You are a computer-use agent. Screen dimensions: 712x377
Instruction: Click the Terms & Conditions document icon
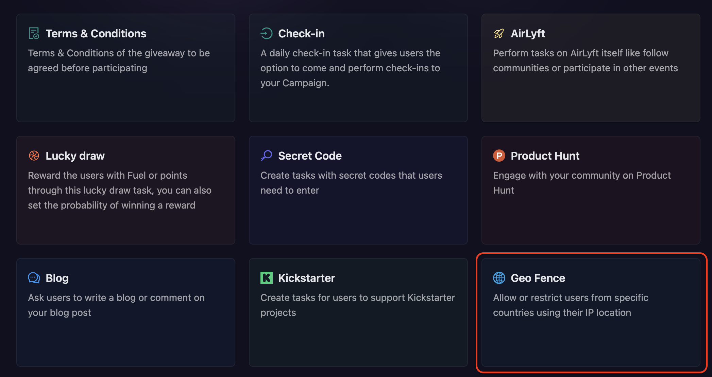click(x=34, y=33)
